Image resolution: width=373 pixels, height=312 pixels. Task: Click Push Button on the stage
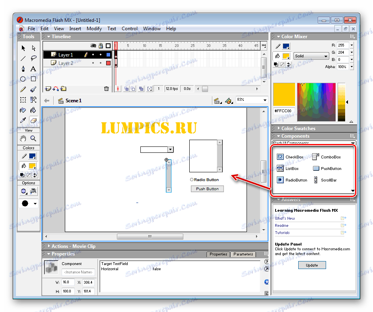(x=207, y=189)
